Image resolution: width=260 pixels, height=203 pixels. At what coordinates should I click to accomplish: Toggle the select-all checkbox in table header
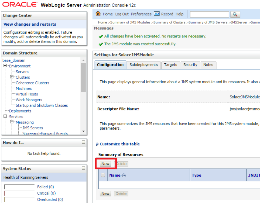(x=103, y=175)
